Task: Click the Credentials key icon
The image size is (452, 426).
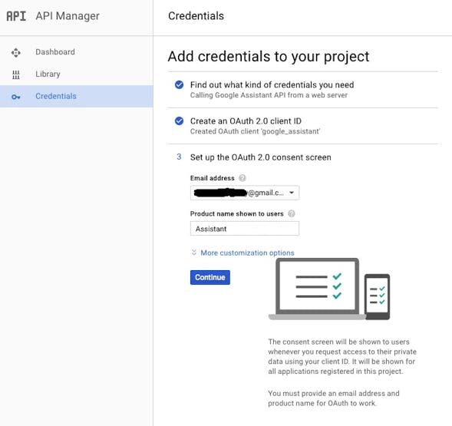Action: [x=16, y=97]
